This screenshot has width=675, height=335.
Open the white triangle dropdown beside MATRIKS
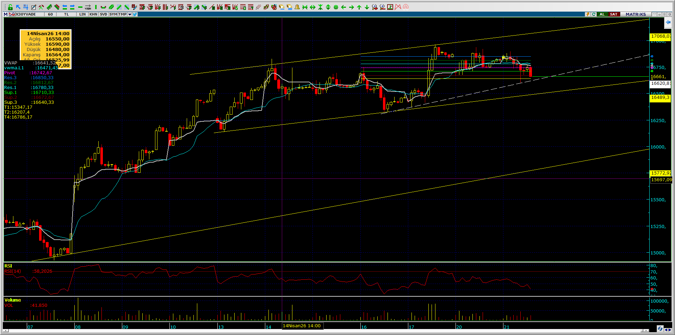click(654, 14)
